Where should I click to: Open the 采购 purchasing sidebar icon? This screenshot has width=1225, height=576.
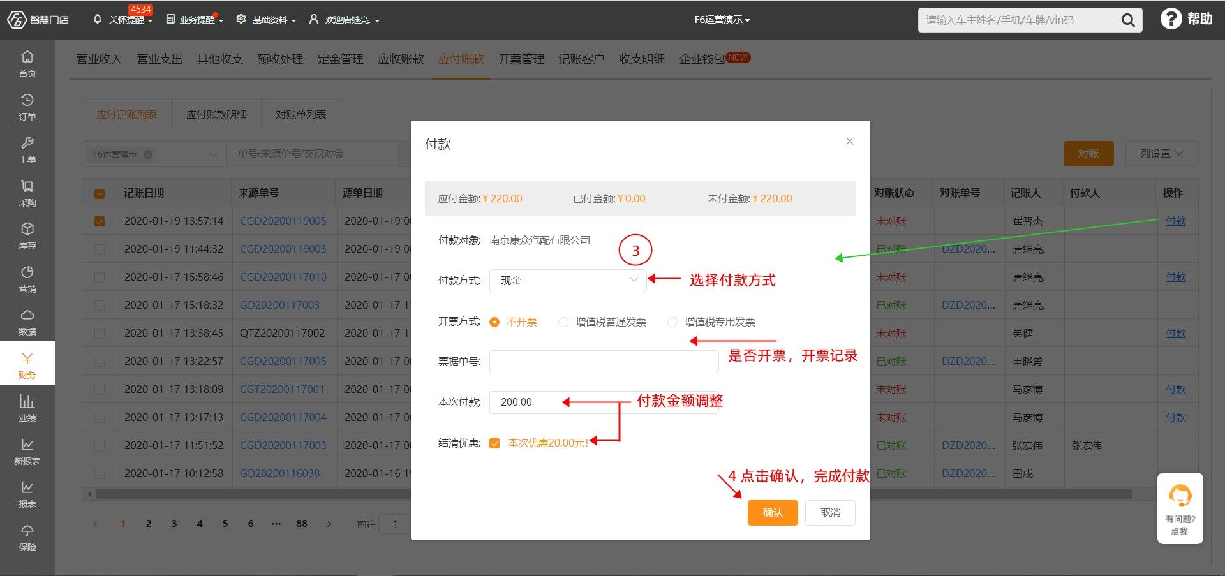tap(27, 186)
